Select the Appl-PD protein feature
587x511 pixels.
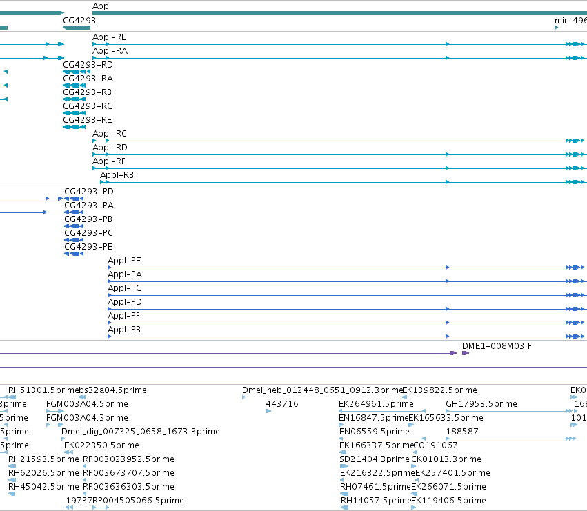[x=125, y=302]
